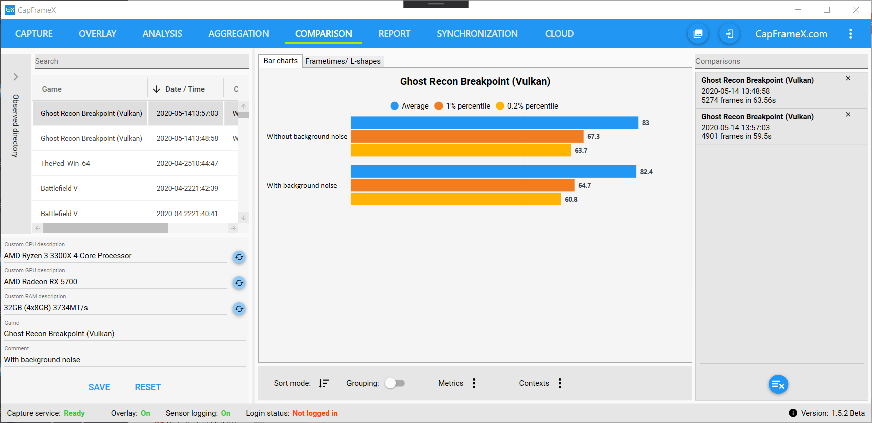The width and height of the screenshot is (872, 423).
Task: Click the Capture service 'Ready' status
Action: pos(74,413)
